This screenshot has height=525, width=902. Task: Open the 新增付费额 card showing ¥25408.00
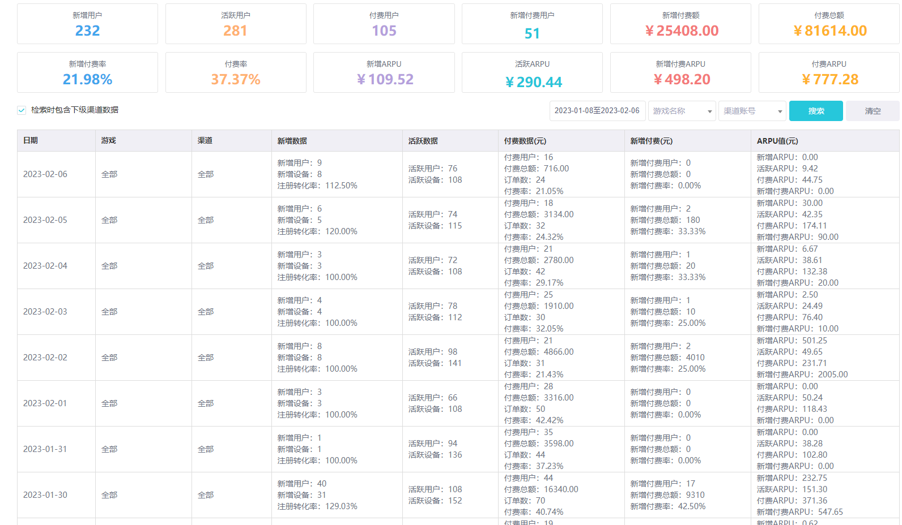click(680, 24)
